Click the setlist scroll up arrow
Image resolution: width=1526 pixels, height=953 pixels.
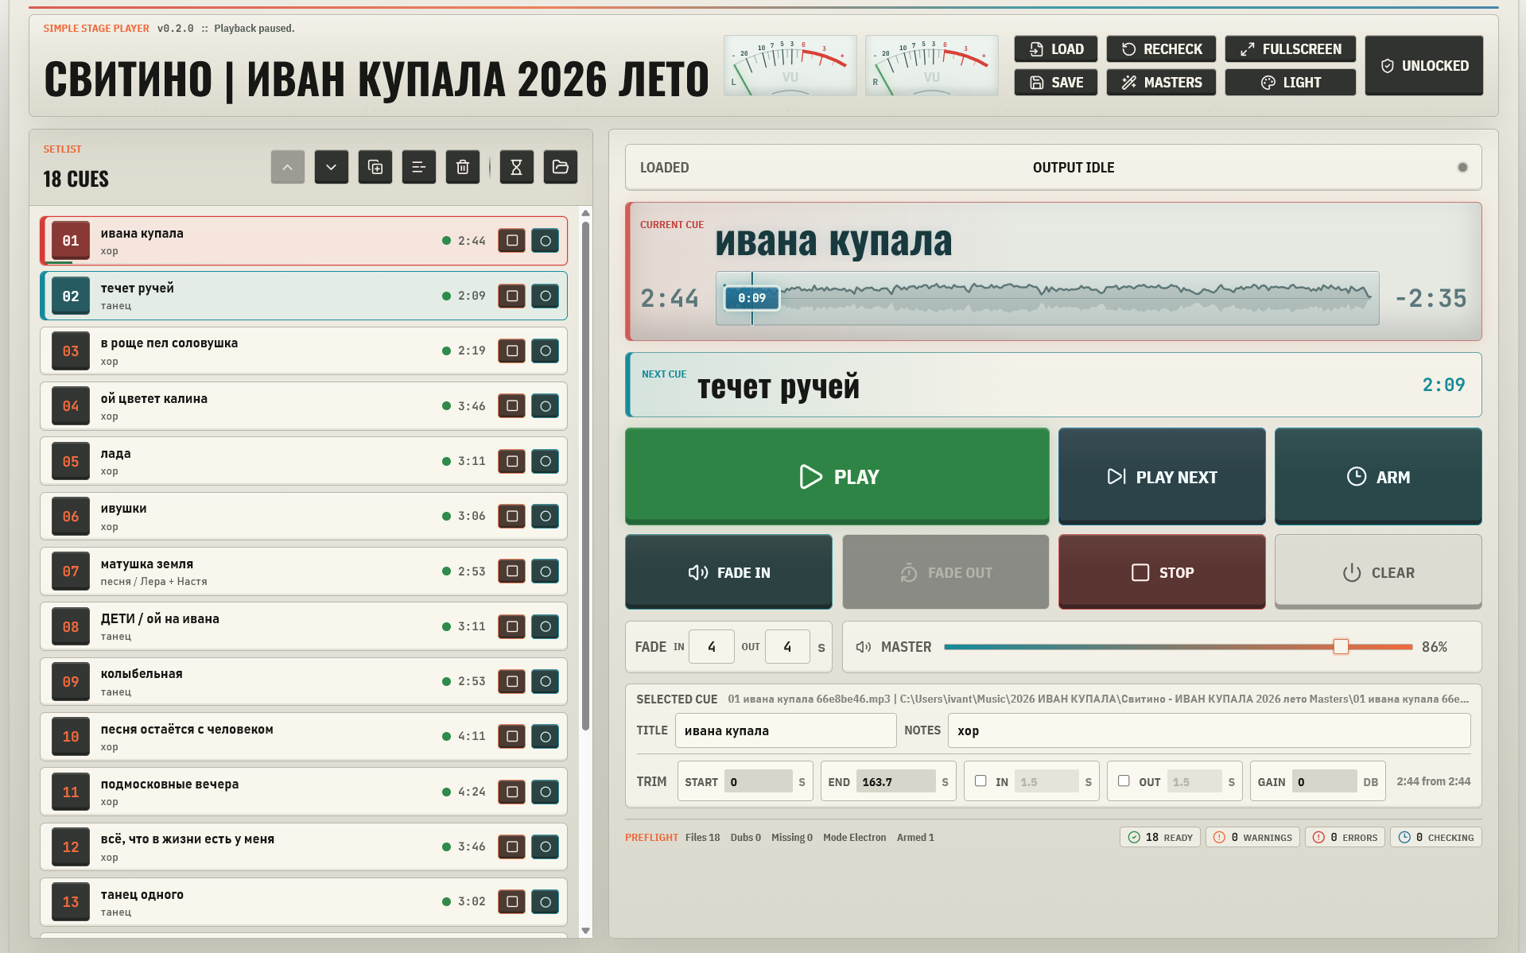click(x=585, y=213)
